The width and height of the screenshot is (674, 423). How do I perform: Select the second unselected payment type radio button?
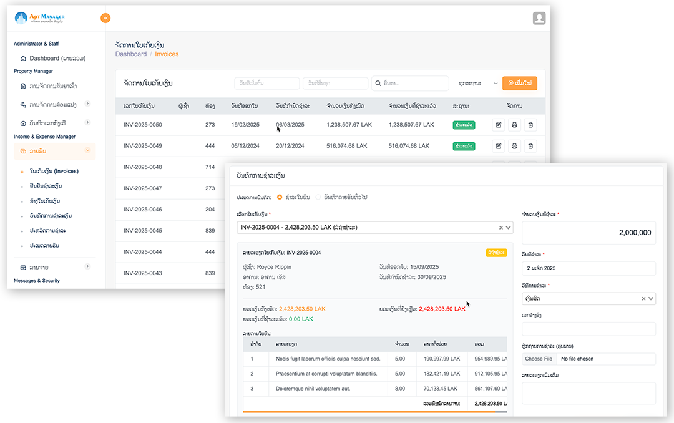[318, 197]
